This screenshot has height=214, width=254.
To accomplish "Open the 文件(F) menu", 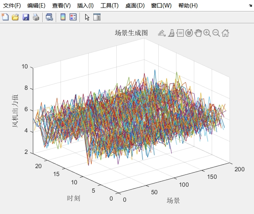I will [x=12, y=6].
